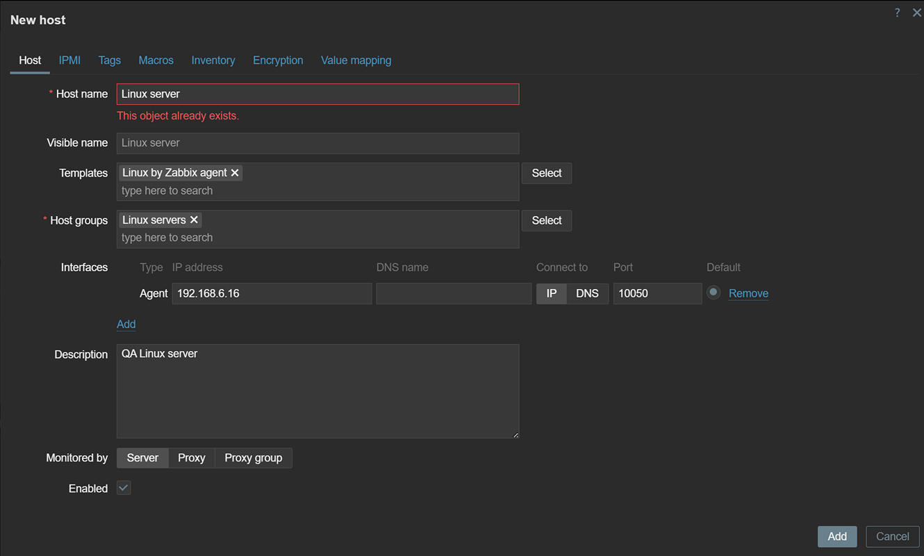Image resolution: width=924 pixels, height=556 pixels.
Task: Close the New host dialog
Action: click(x=916, y=13)
